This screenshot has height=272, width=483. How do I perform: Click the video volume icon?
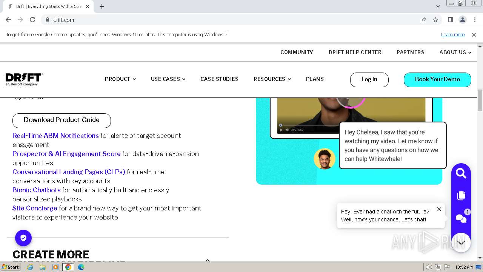tap(287, 130)
